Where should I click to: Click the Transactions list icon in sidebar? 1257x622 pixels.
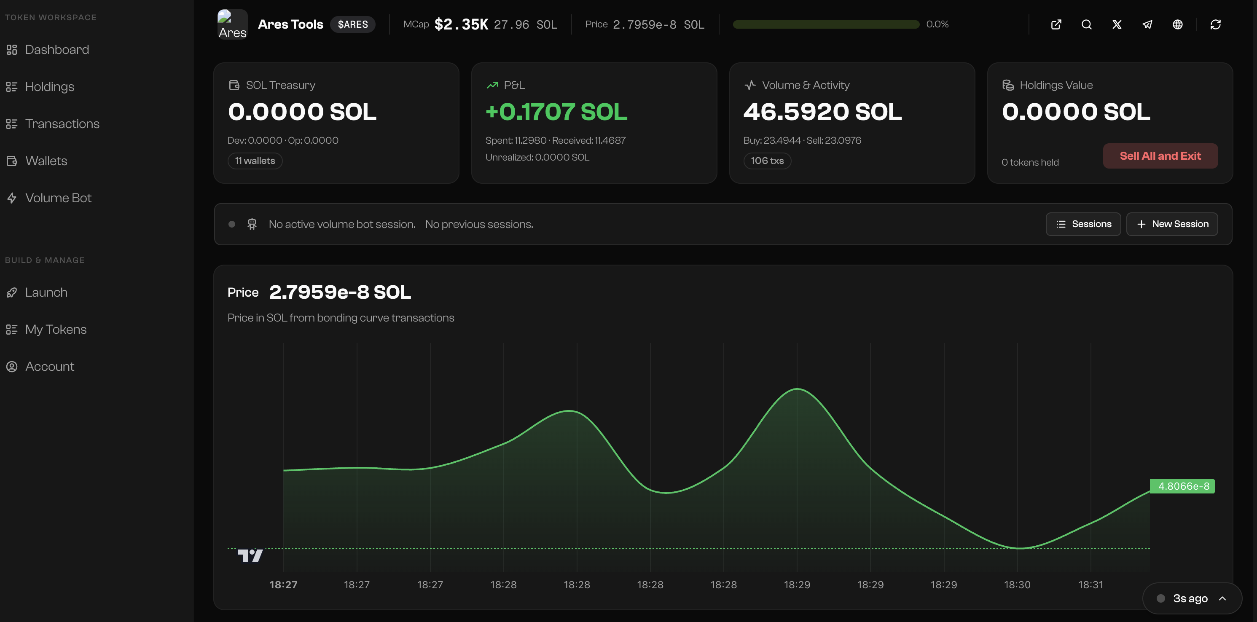click(x=12, y=124)
